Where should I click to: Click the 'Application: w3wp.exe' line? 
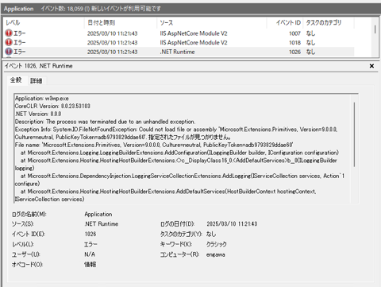(42, 99)
